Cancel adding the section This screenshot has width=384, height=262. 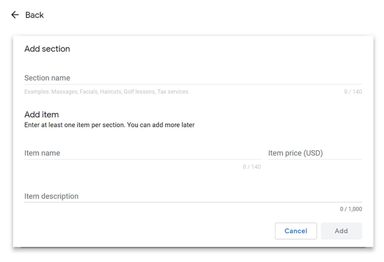(x=296, y=231)
